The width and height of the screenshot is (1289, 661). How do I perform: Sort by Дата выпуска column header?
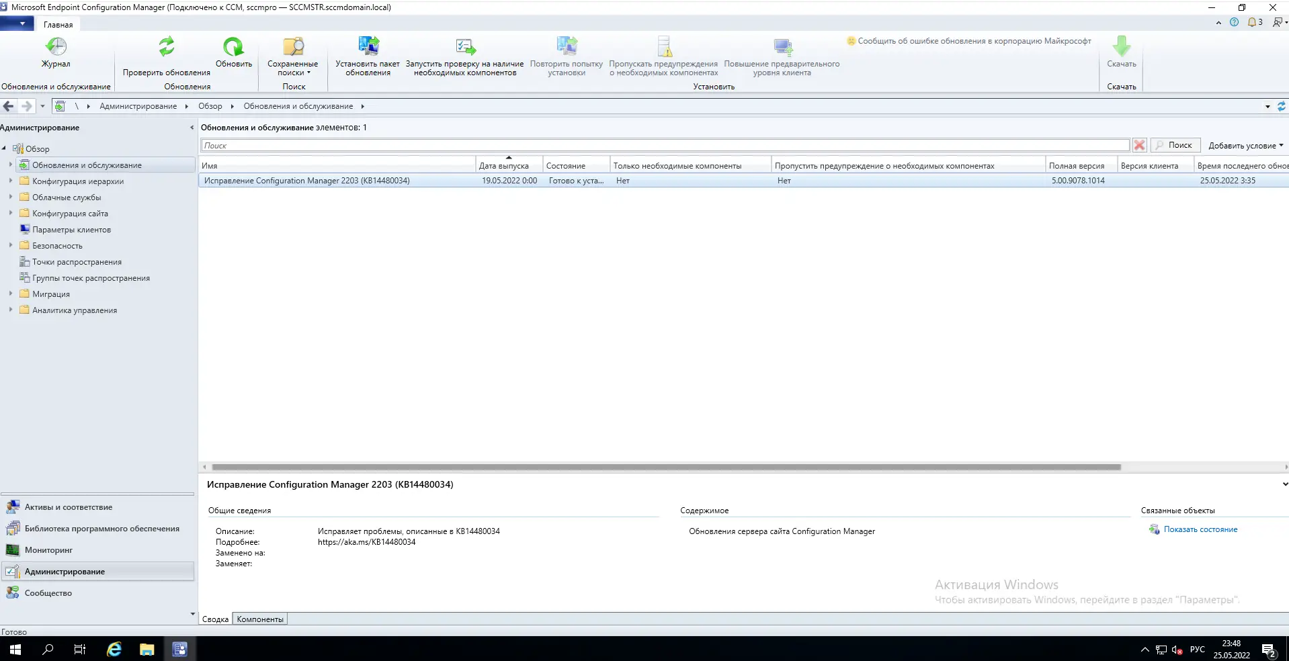[x=509, y=165]
